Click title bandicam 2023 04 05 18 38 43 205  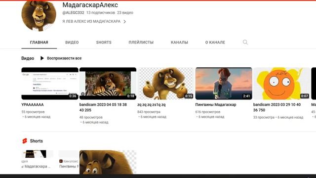tap(103, 107)
